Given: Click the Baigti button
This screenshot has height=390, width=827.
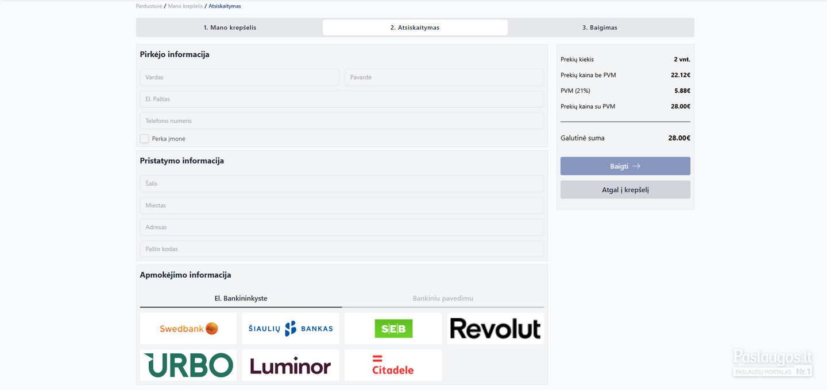Looking at the screenshot, I should click(x=625, y=166).
